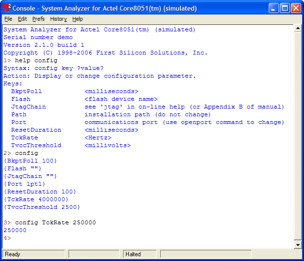Image resolution: width=304 pixels, height=261 pixels.
Task: Open the History menu
Action: 58,19
